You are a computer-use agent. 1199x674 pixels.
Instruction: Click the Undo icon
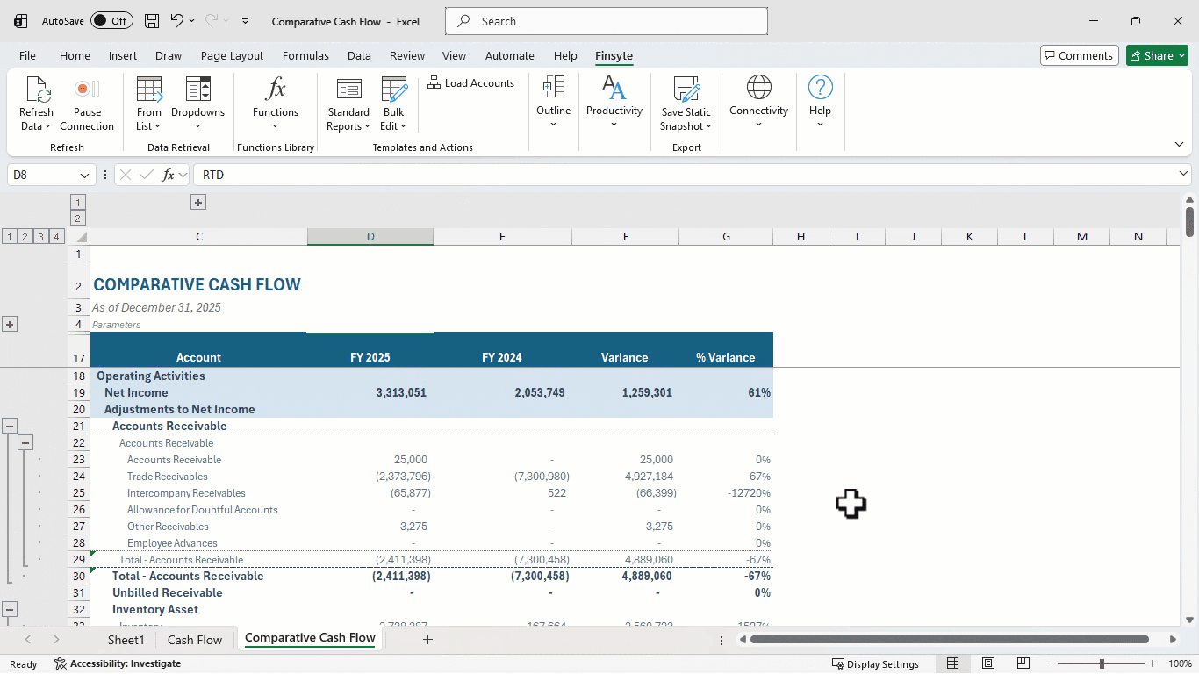(x=177, y=21)
